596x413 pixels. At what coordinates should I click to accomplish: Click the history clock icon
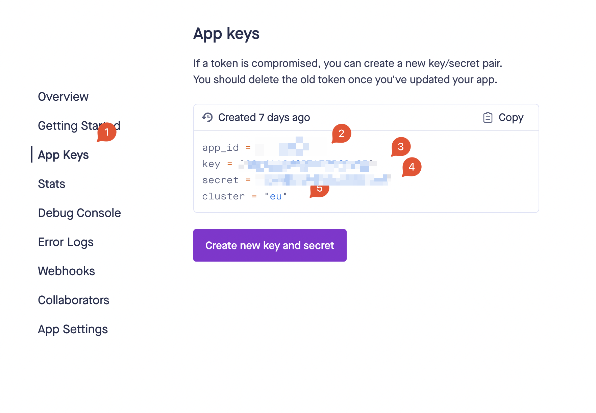tap(207, 117)
